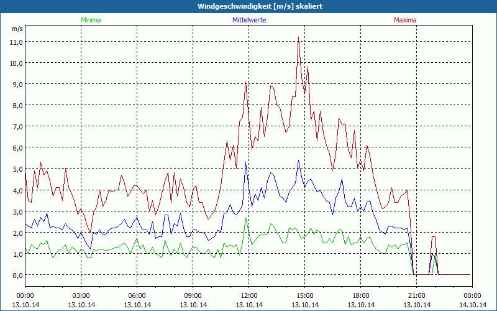Click the 8,0 y-axis value
This screenshot has width=497, height=311.
click(19, 106)
